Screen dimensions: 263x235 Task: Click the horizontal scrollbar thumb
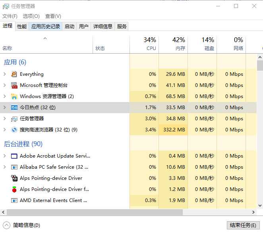[x=95, y=212]
